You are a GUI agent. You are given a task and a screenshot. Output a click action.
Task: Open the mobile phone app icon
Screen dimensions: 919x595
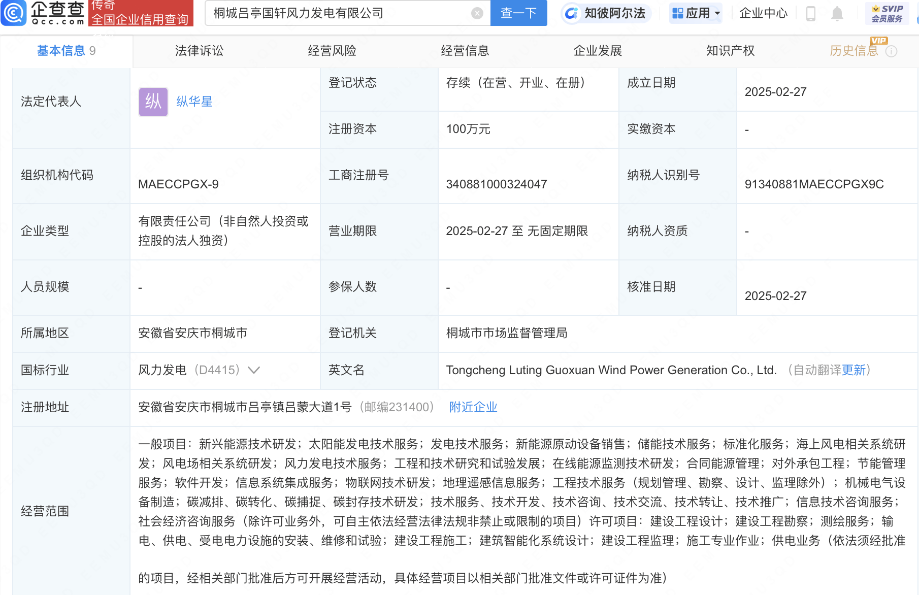click(x=811, y=13)
